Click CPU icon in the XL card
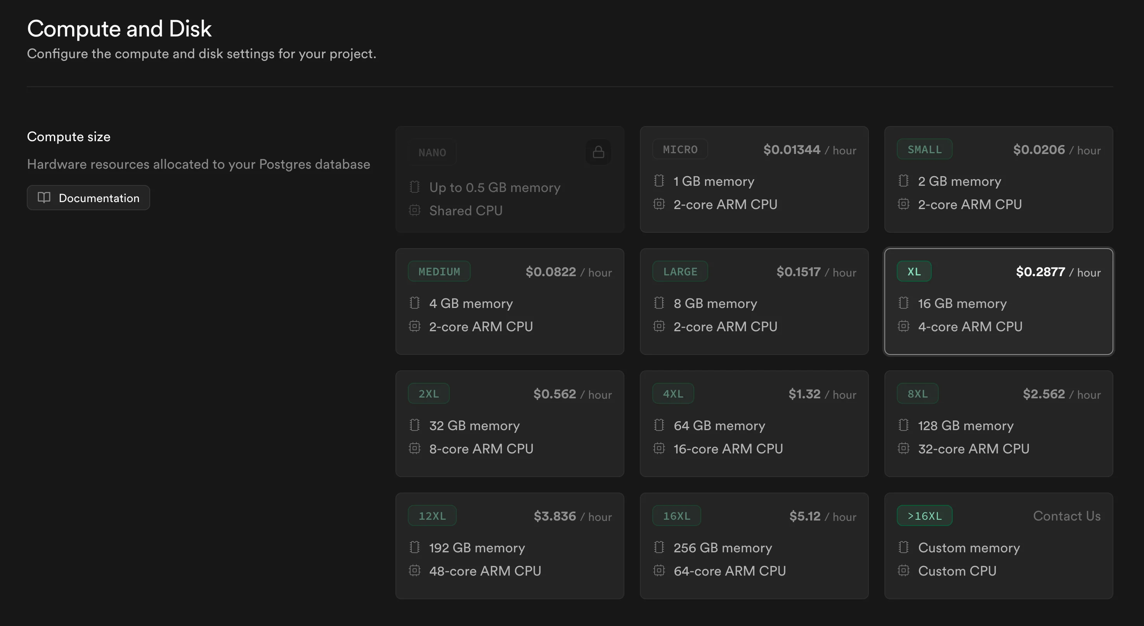The image size is (1144, 626). [903, 326]
